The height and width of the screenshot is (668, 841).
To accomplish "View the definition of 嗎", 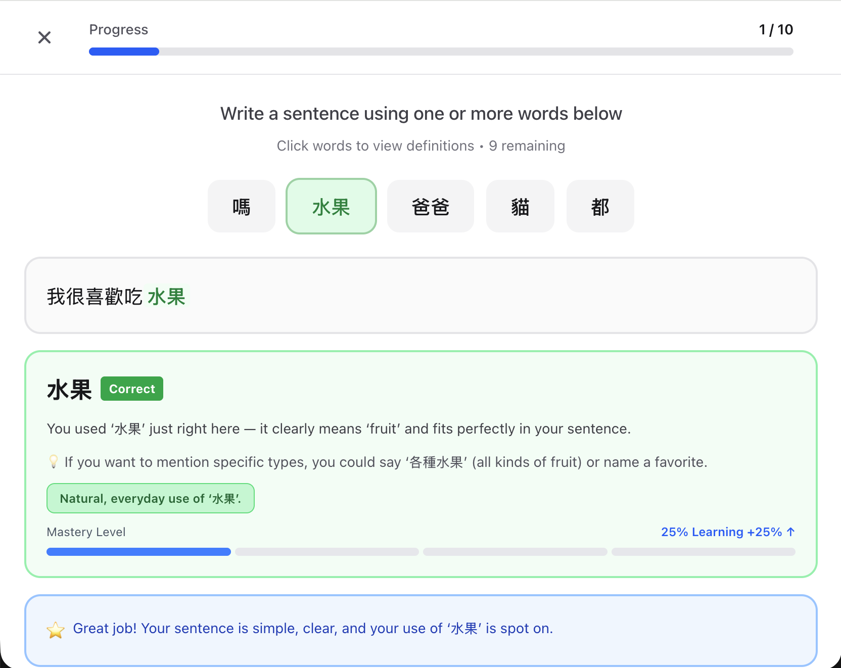I will tap(241, 207).
